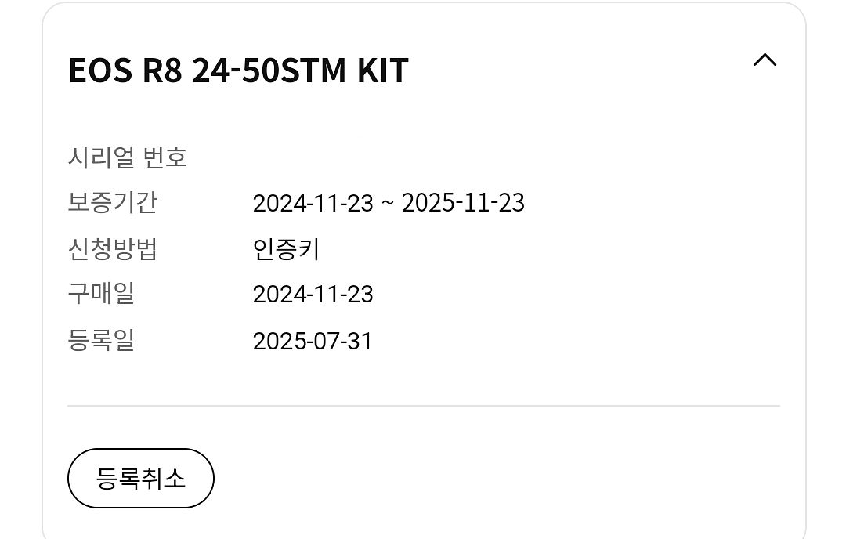Click inside the product information card
846x539 pixels.
click(x=423, y=376)
